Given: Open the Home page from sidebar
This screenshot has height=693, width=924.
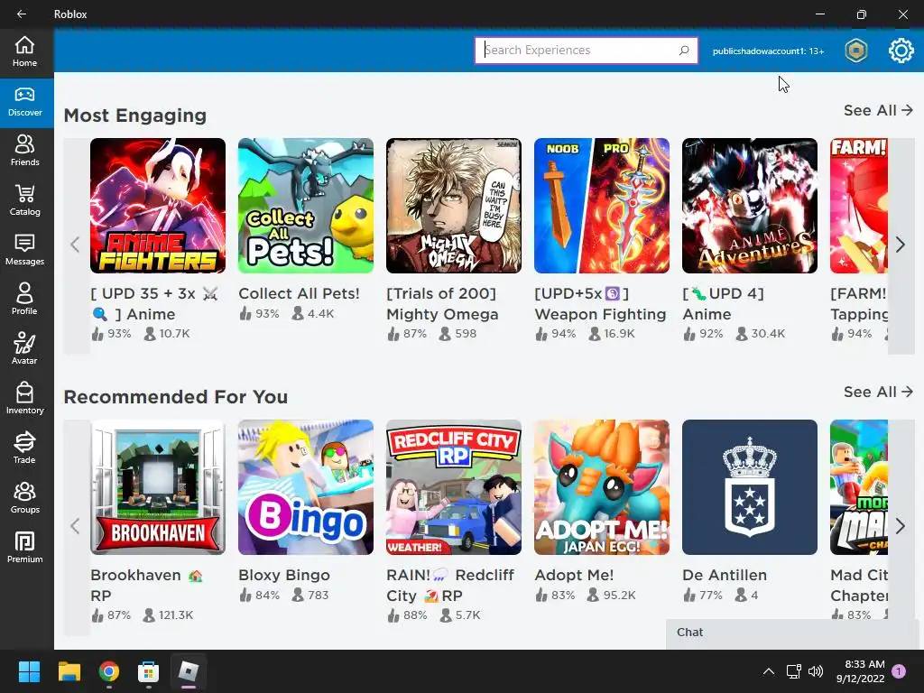Looking at the screenshot, I should point(24,51).
